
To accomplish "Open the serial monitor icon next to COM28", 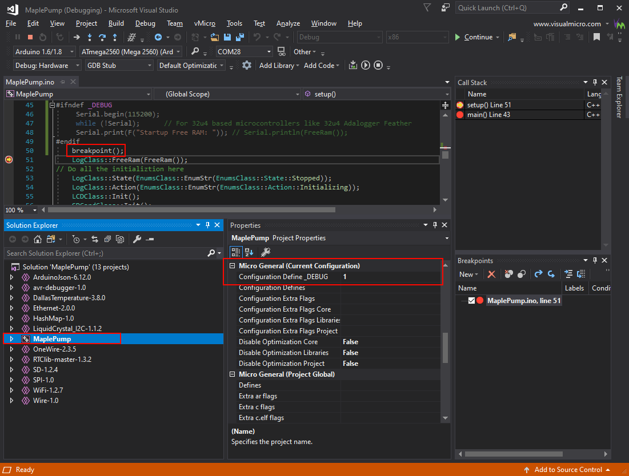I will [x=282, y=52].
